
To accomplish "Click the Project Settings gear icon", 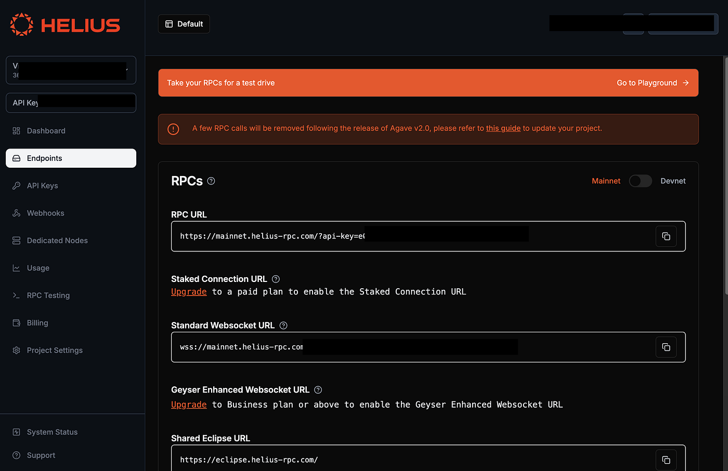I will (16, 351).
